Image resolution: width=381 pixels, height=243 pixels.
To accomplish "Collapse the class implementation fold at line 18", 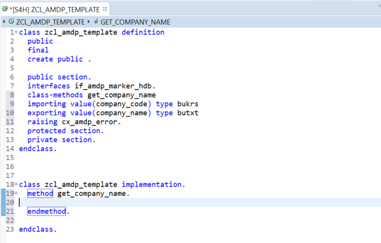I will click(x=16, y=184).
